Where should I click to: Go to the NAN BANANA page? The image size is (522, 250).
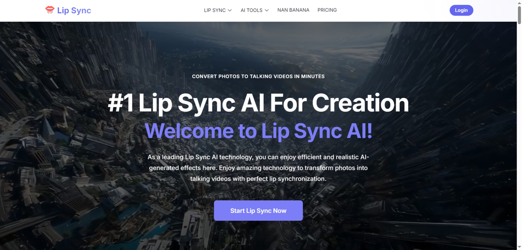point(293,10)
